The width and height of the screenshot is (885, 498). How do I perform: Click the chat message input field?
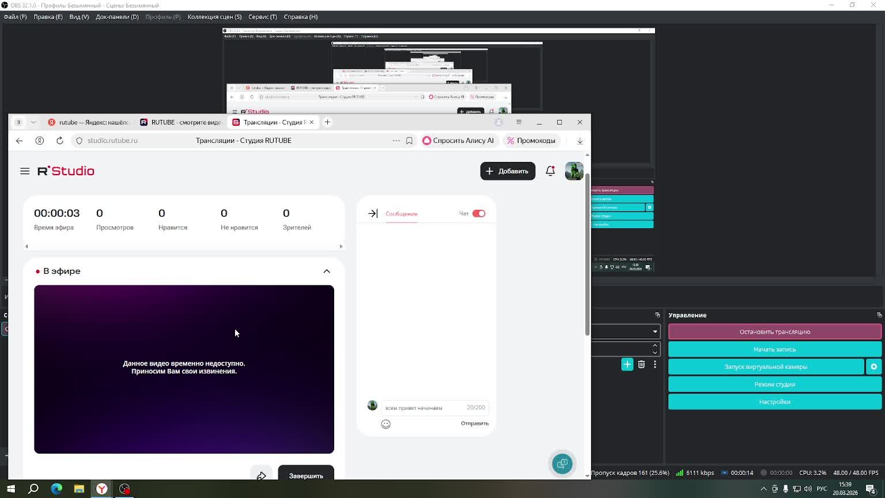tap(435, 408)
